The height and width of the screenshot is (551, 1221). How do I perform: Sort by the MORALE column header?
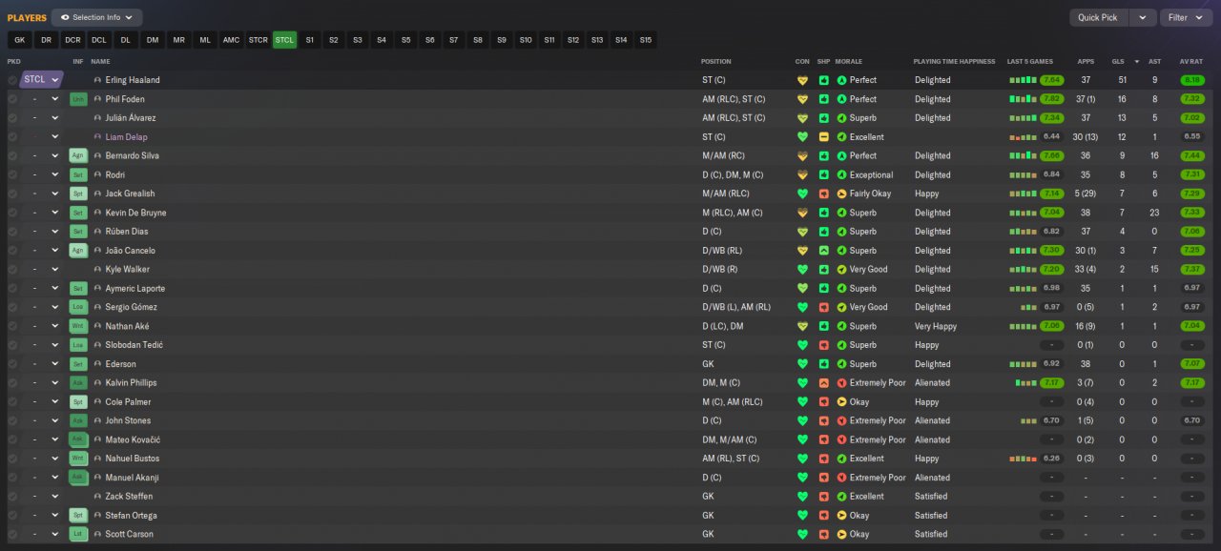pyautogui.click(x=849, y=62)
